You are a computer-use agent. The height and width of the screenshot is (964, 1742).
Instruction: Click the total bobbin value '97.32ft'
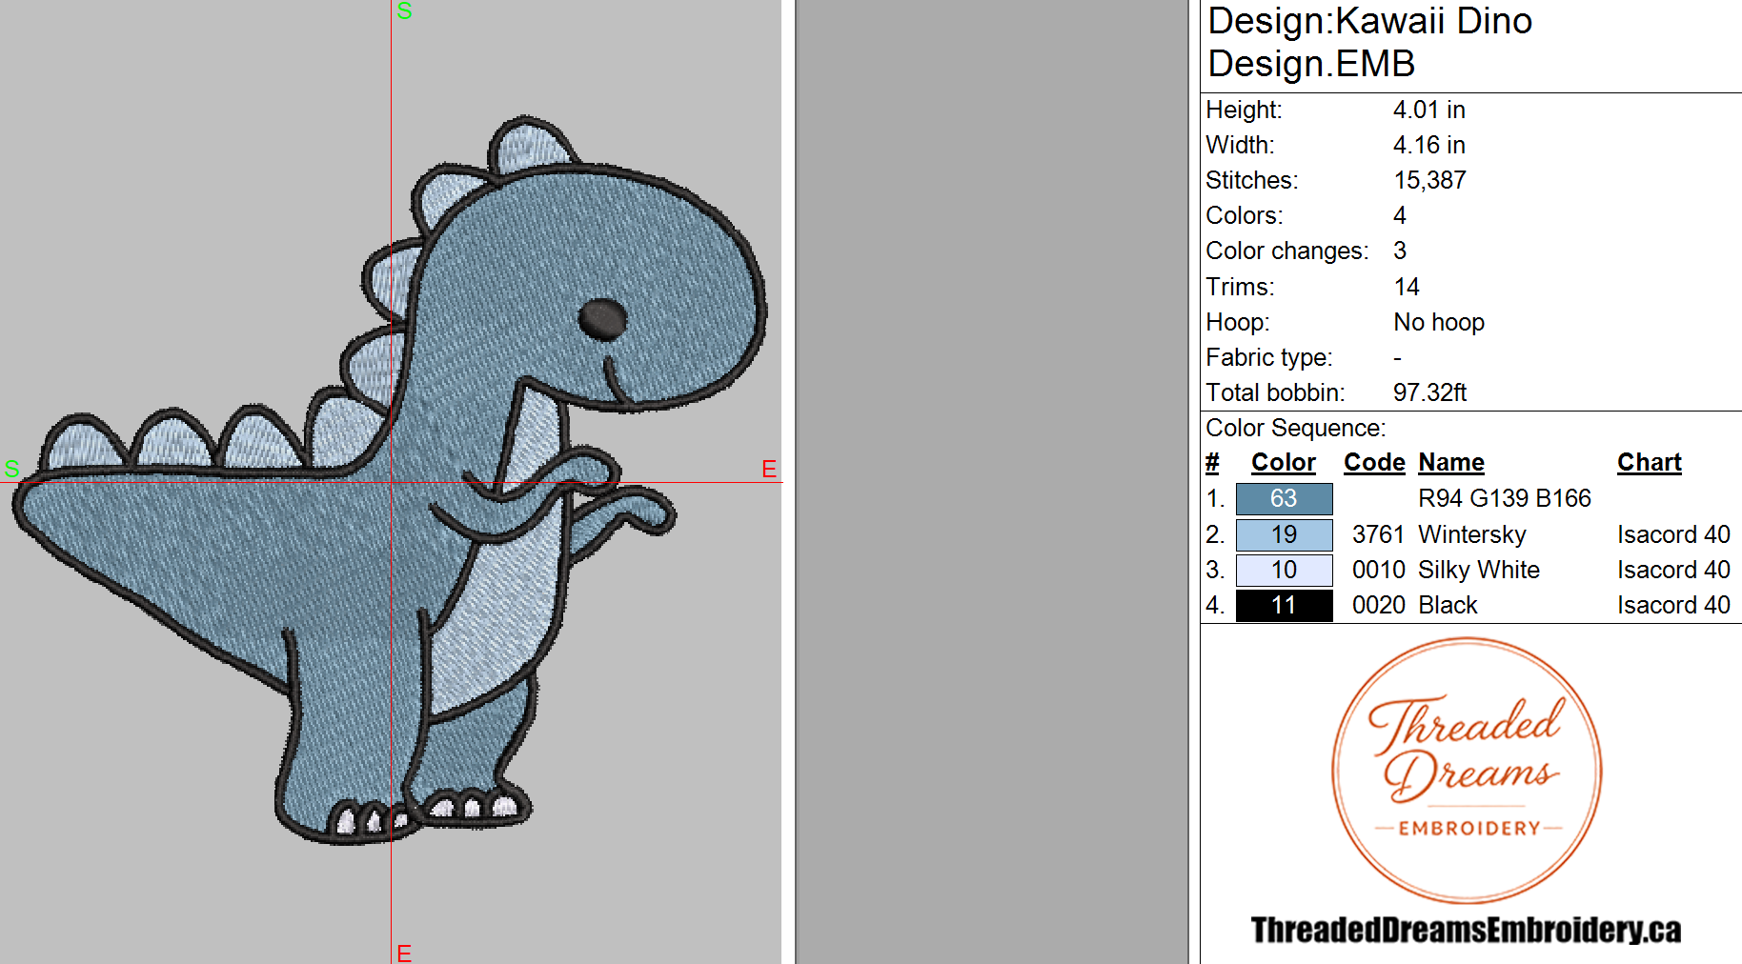point(1429,392)
